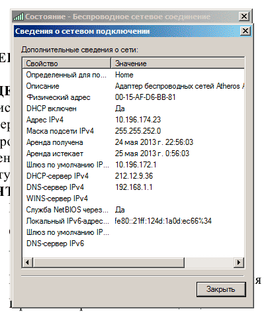Click the 10.196.172.1 gateway value
Image resolution: width=266 pixels, height=313 pixels.
[136, 165]
